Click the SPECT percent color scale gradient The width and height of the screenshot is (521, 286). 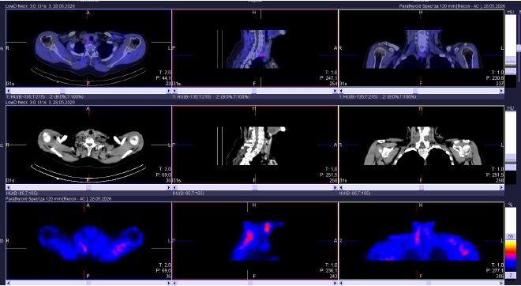[511, 255]
